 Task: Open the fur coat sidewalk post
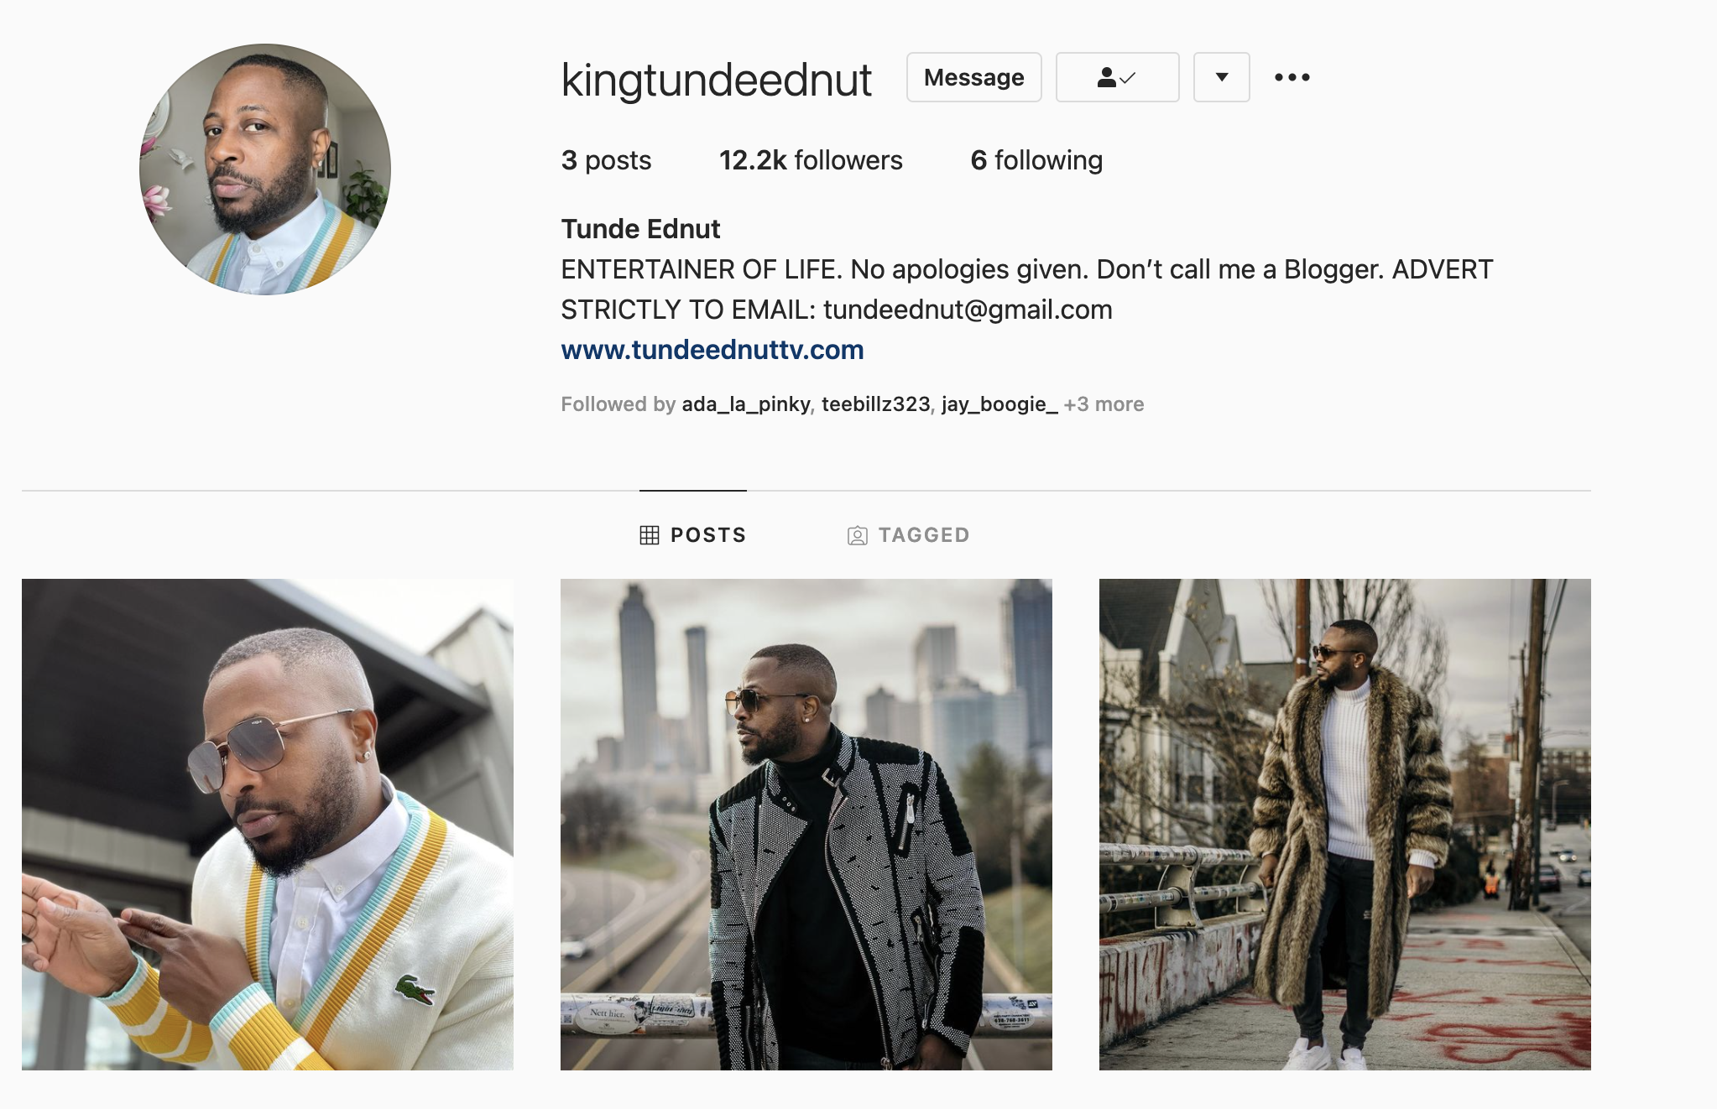[1345, 824]
